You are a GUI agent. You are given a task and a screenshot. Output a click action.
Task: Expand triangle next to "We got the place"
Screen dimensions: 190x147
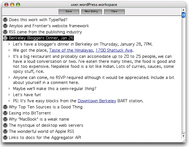(x=9, y=50)
